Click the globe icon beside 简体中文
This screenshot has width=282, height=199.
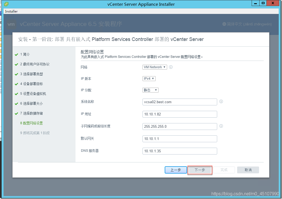[x=224, y=24]
